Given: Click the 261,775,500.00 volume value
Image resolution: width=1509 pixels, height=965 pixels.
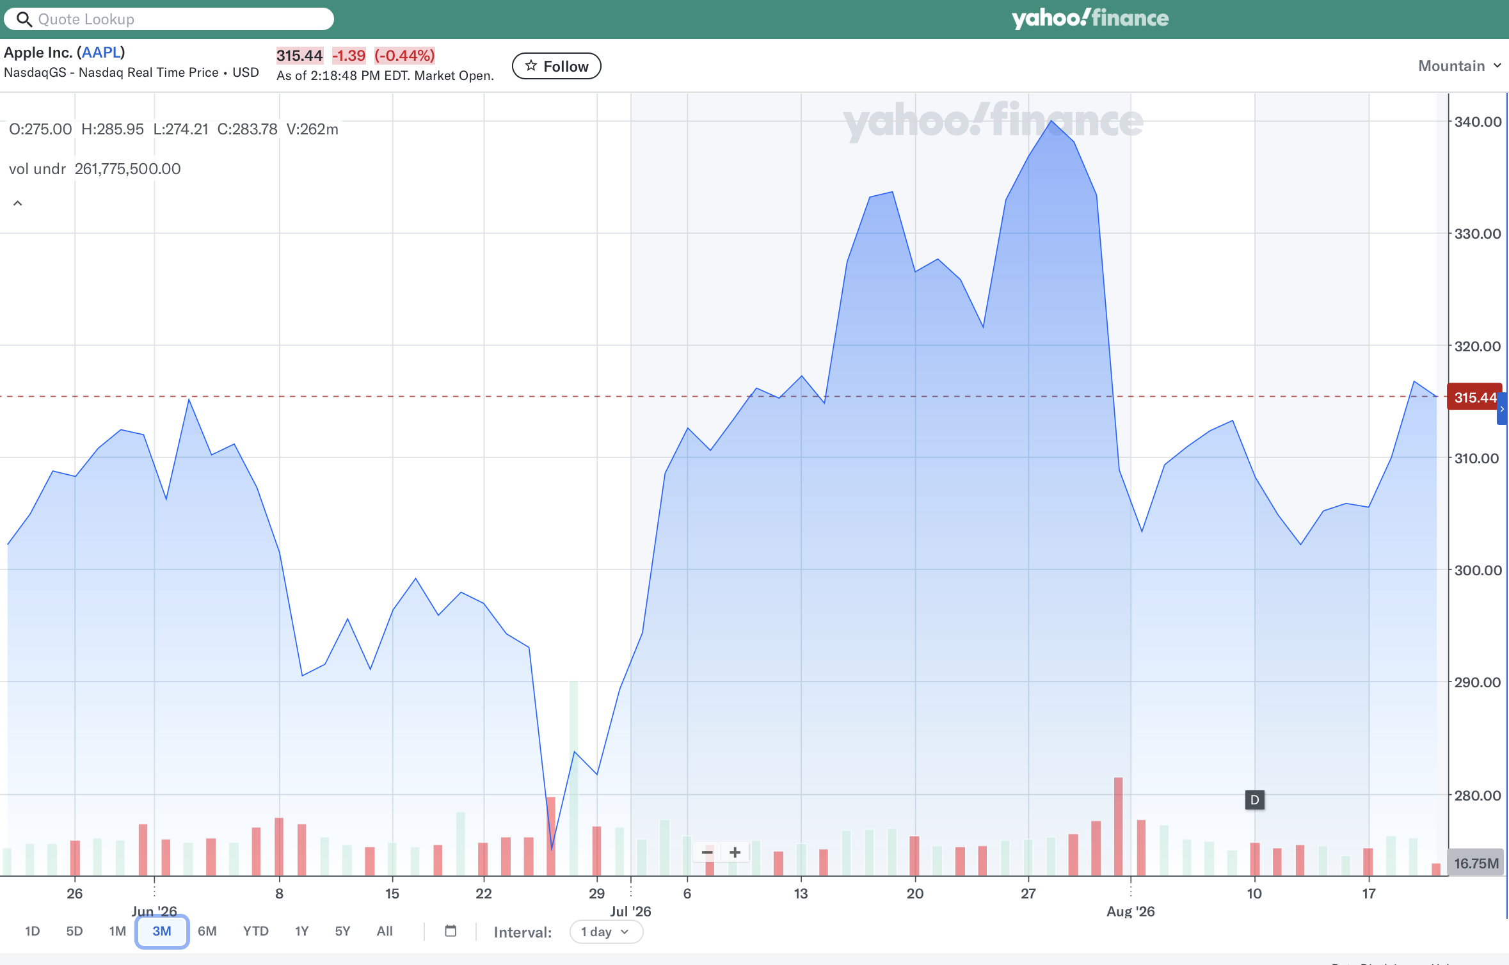Looking at the screenshot, I should pyautogui.click(x=127, y=169).
